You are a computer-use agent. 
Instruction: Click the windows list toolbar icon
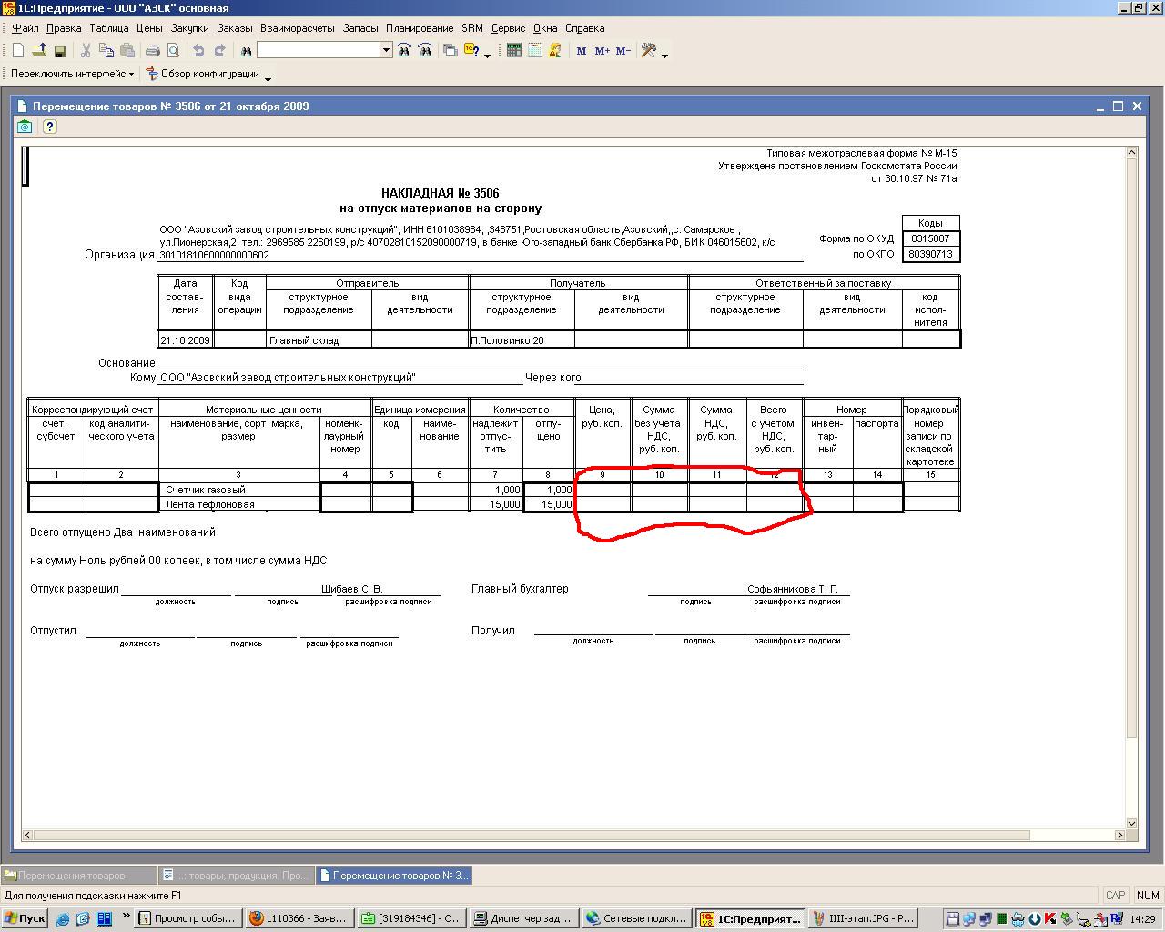pos(450,51)
